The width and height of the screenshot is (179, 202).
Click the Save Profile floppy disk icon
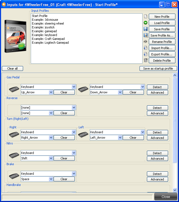pyautogui.click(x=146, y=29)
